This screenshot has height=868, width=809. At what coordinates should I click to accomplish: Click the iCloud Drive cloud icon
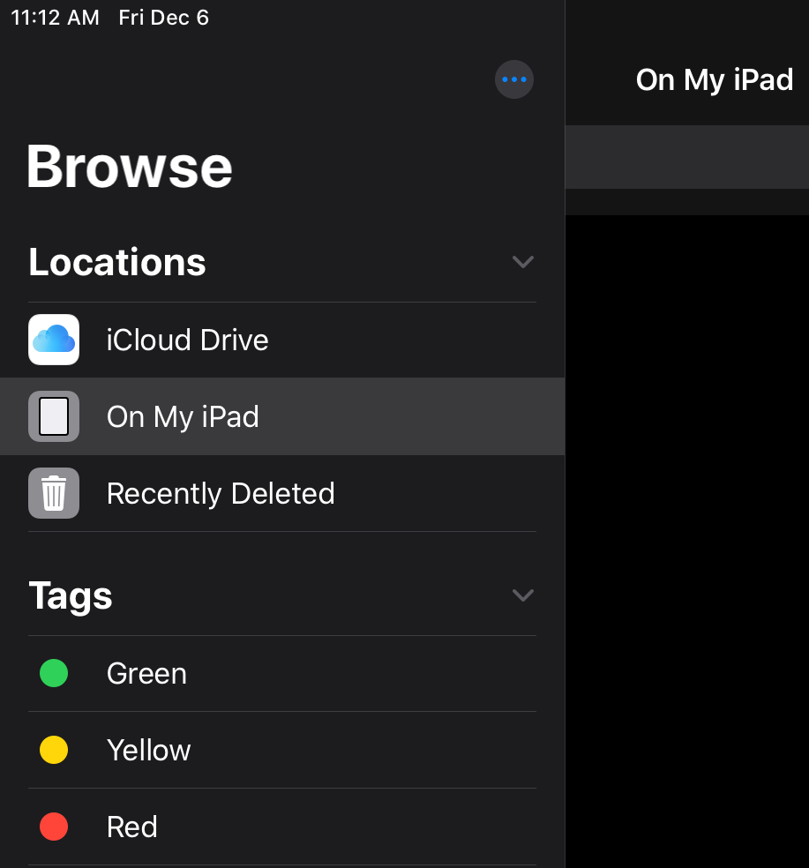point(54,340)
